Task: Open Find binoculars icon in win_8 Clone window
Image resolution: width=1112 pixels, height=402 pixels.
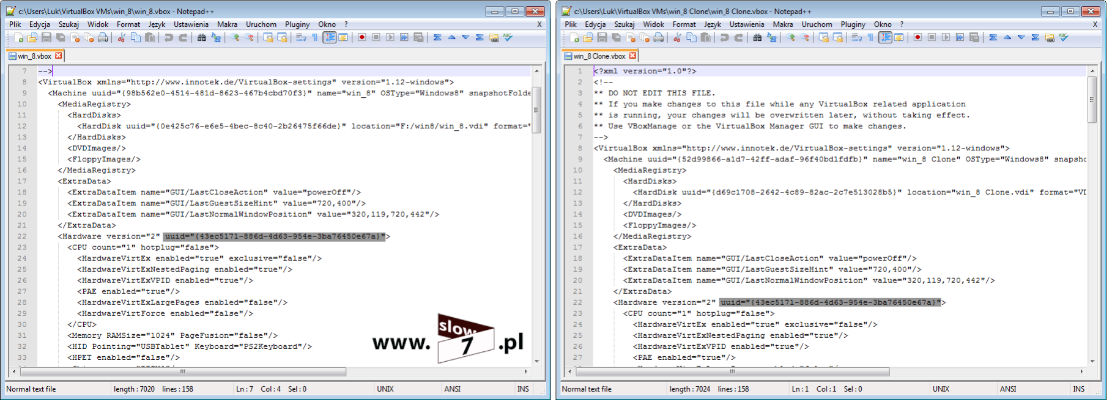Action: (x=758, y=38)
